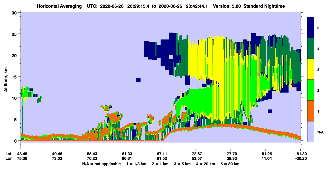Click the '5 = 80 km' key text
The width and height of the screenshot is (334, 171).
(x=230, y=164)
